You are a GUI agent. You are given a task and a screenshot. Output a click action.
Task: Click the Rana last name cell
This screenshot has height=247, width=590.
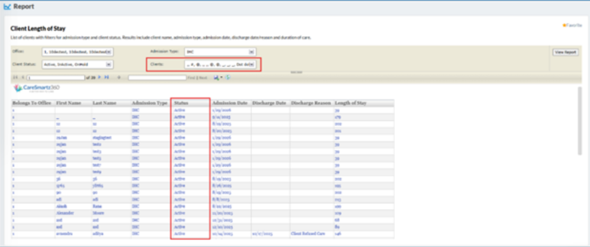pyautogui.click(x=97, y=206)
